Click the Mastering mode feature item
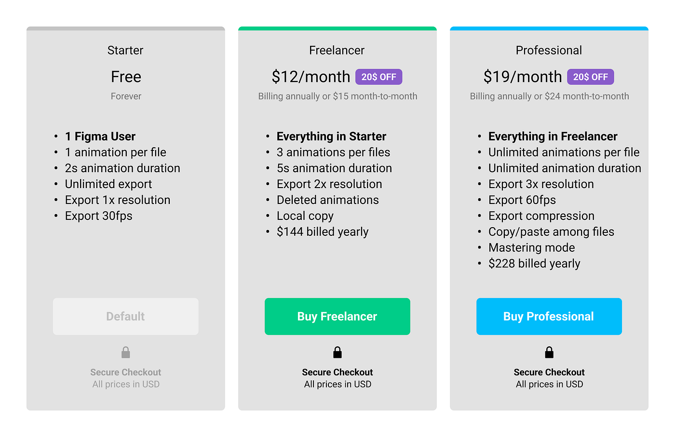Image resolution: width=675 pixels, height=437 pixels. [532, 248]
